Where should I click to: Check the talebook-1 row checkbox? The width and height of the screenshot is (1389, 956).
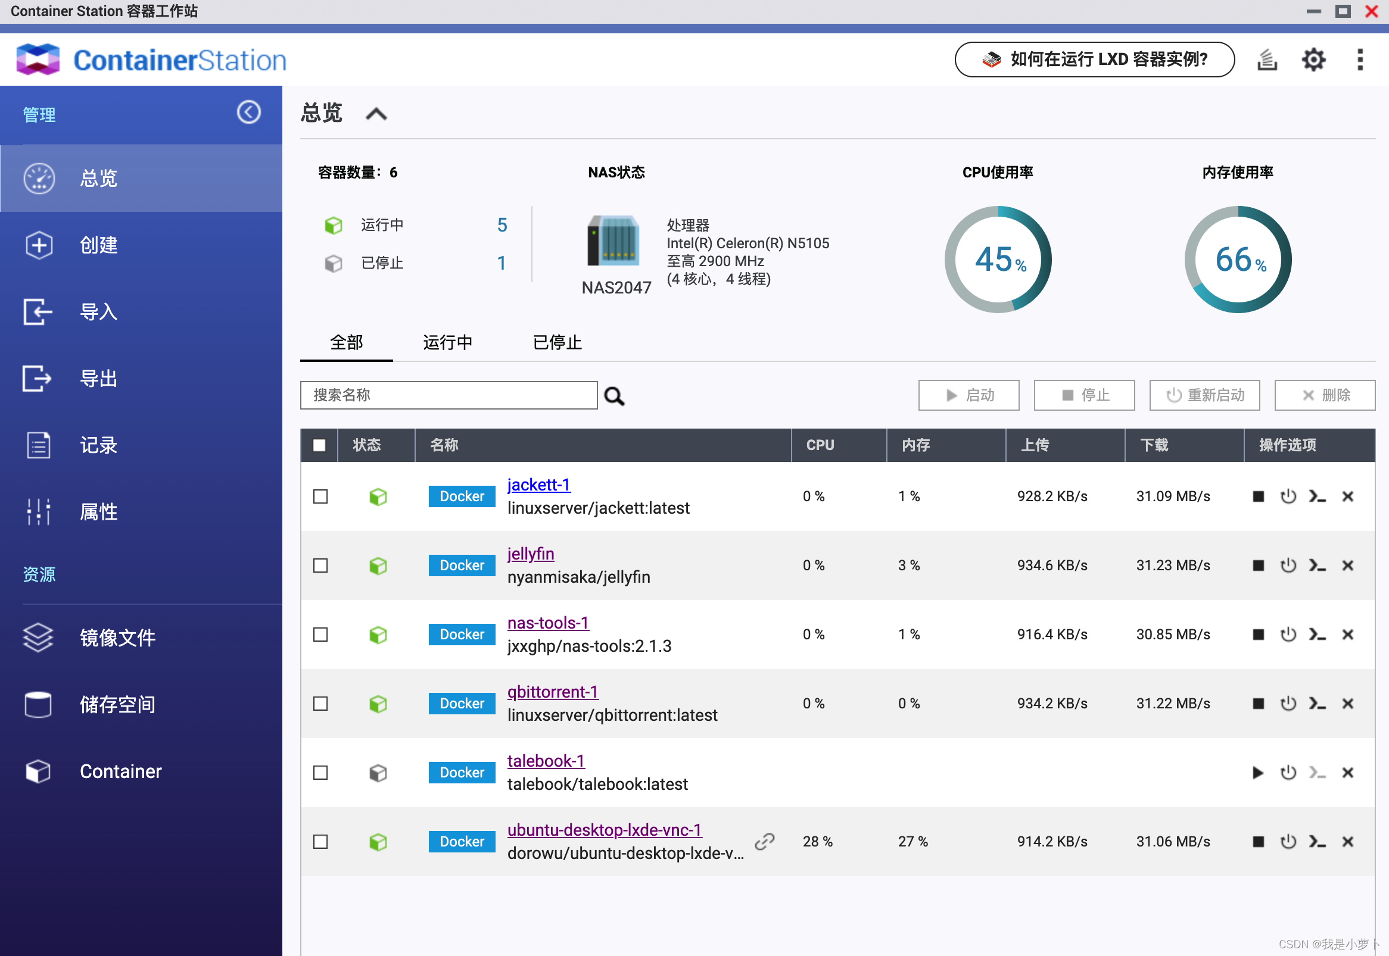(320, 773)
